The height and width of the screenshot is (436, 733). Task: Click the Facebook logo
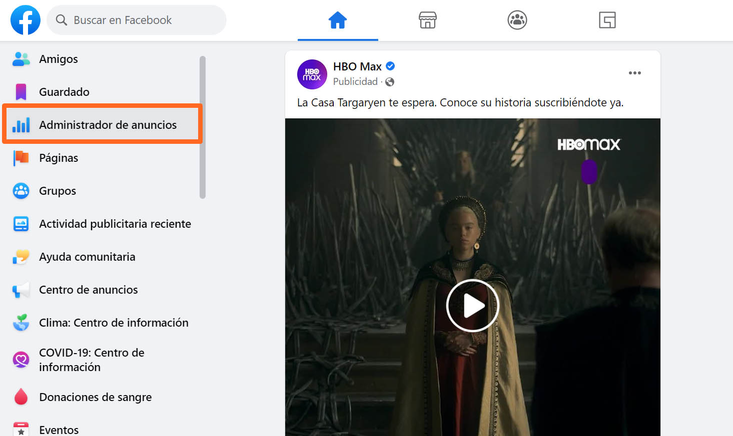tap(25, 20)
